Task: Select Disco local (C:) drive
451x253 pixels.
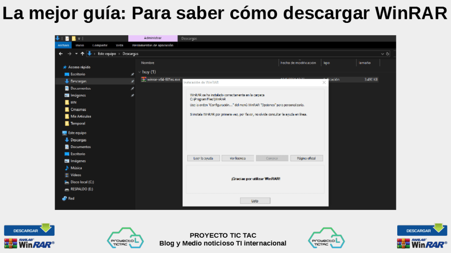Action: pyautogui.click(x=82, y=182)
